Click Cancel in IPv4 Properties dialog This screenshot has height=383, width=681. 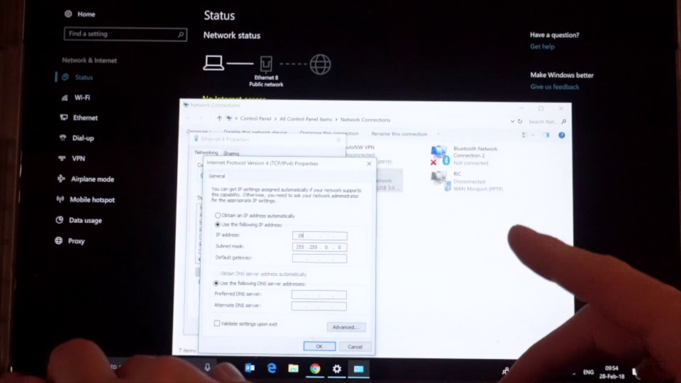click(x=355, y=347)
